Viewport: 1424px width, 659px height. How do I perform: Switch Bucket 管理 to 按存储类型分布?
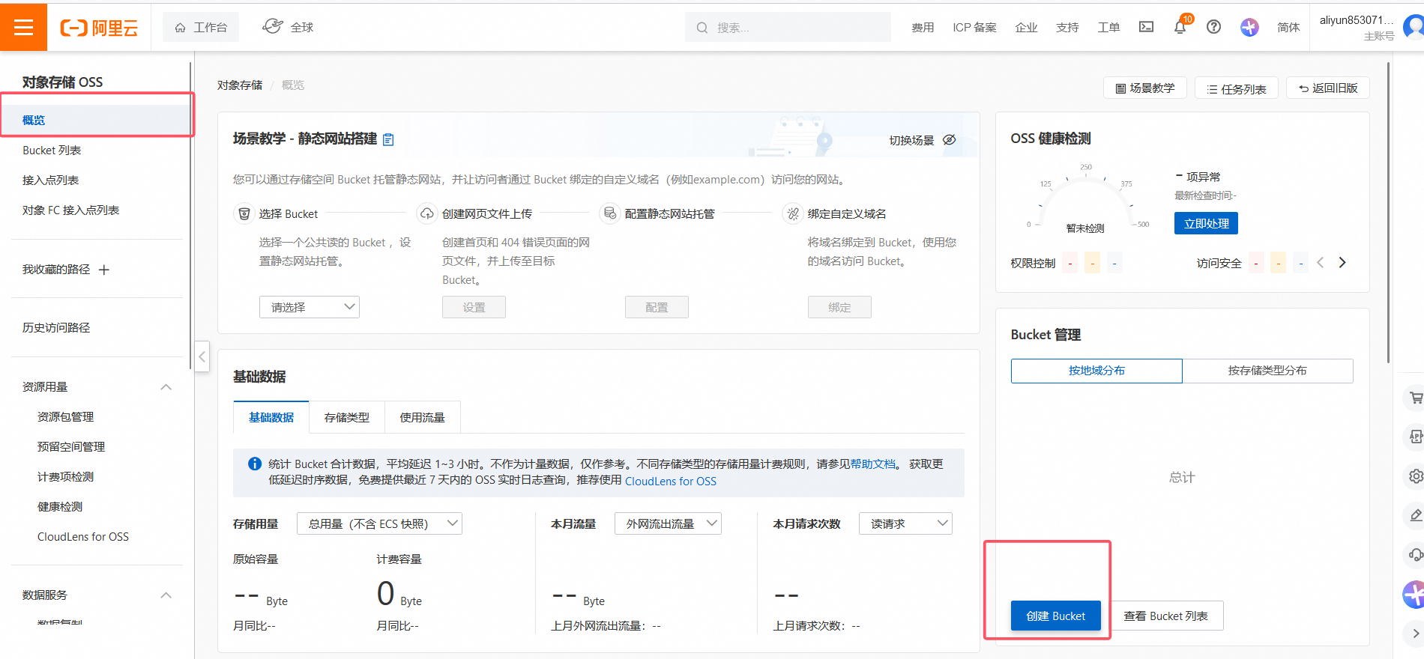click(x=1267, y=371)
